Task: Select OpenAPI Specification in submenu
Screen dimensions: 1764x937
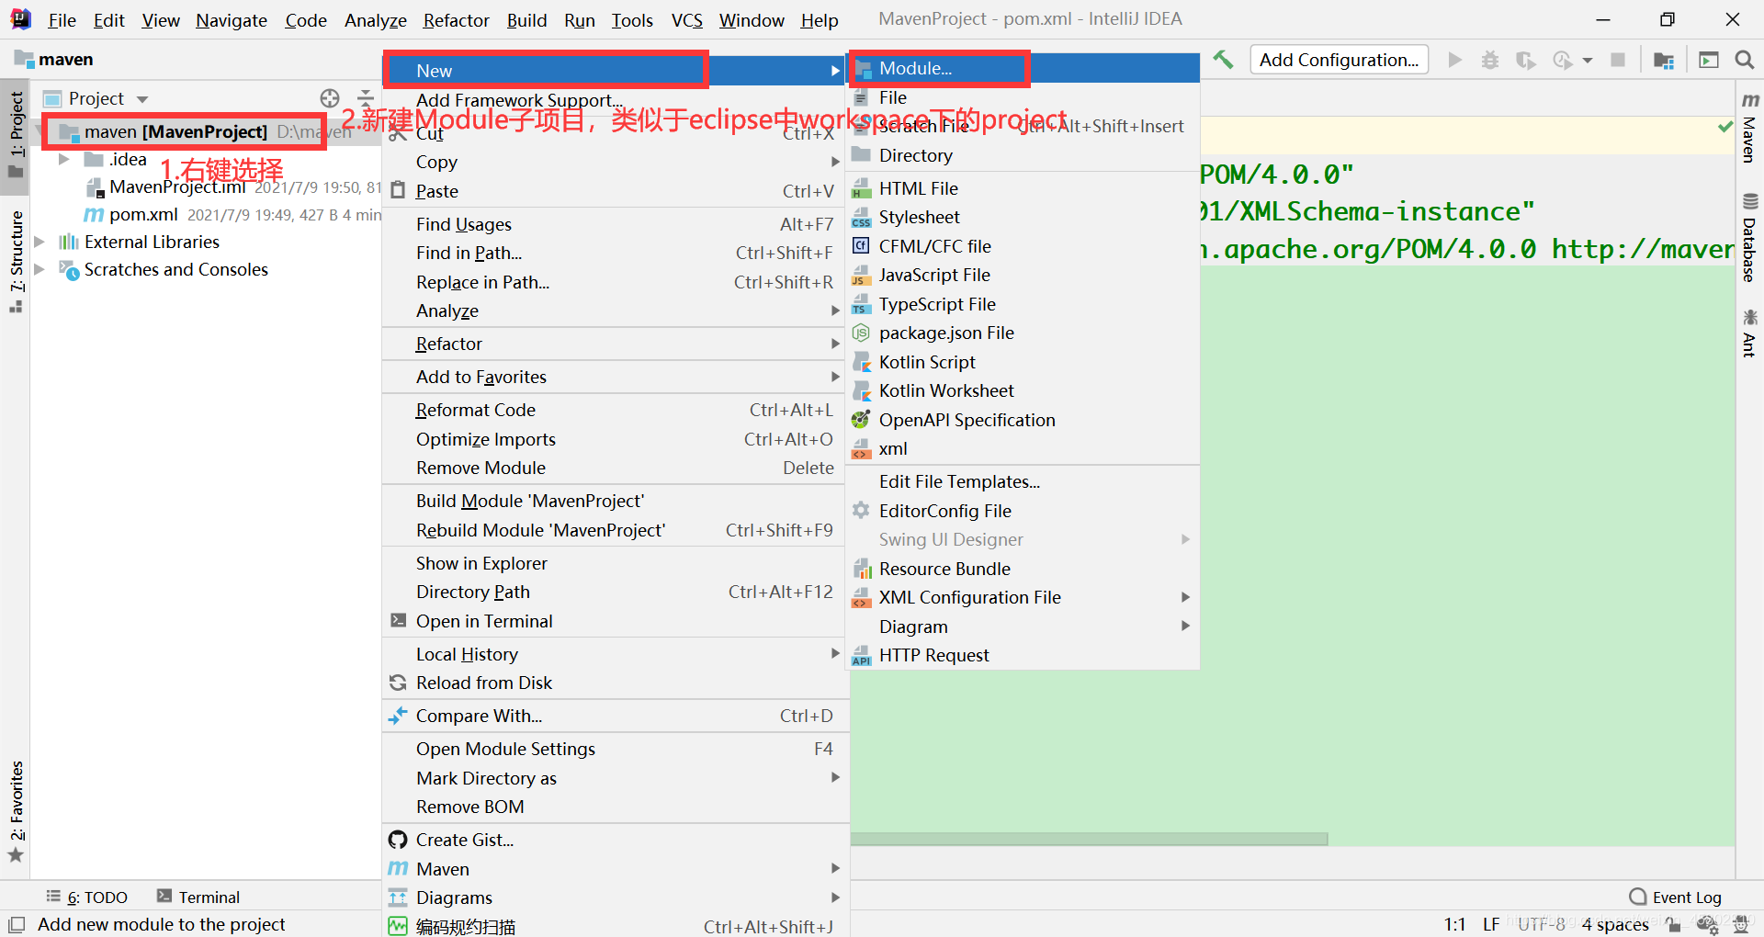Action: [x=1023, y=420]
